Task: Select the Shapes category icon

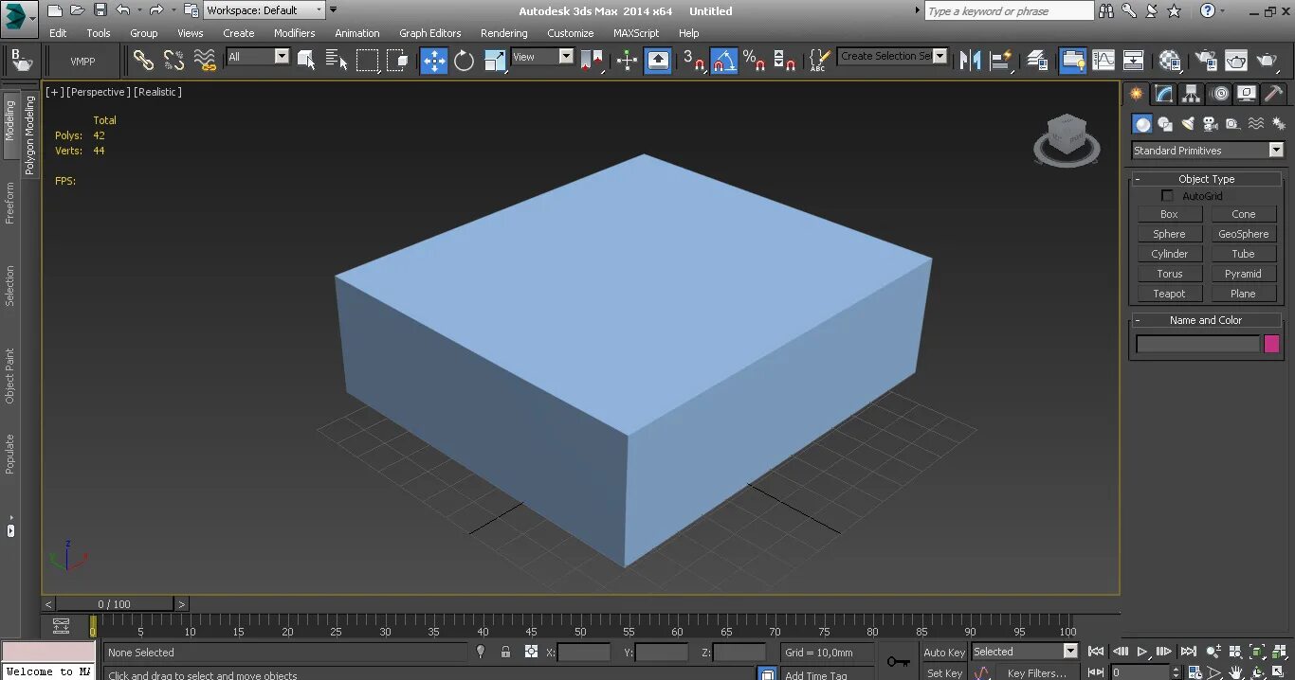Action: coord(1165,124)
